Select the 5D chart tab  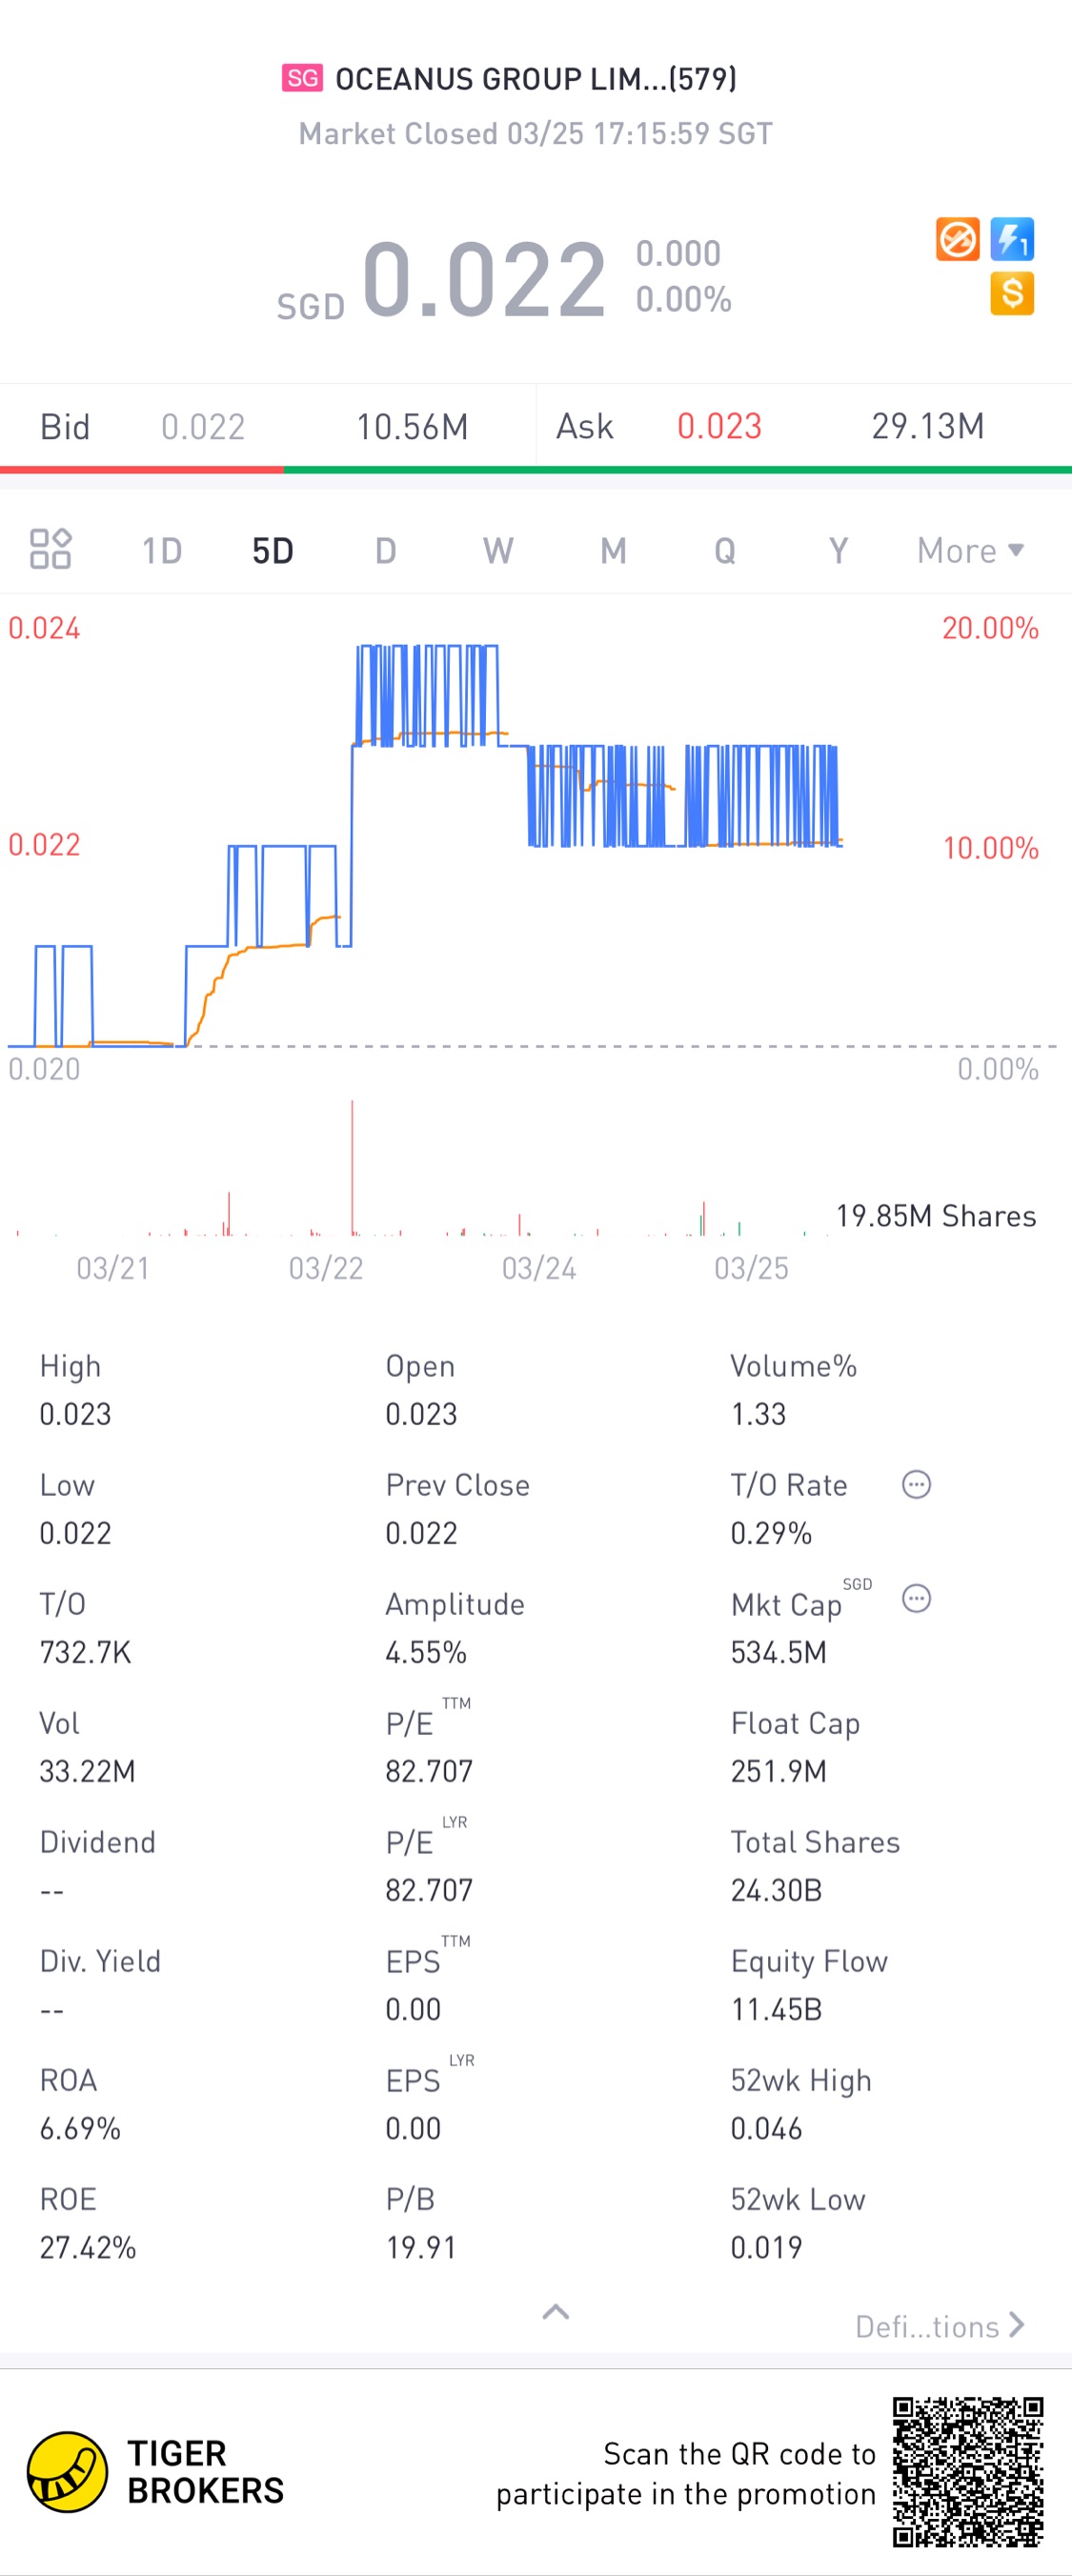[x=272, y=551]
